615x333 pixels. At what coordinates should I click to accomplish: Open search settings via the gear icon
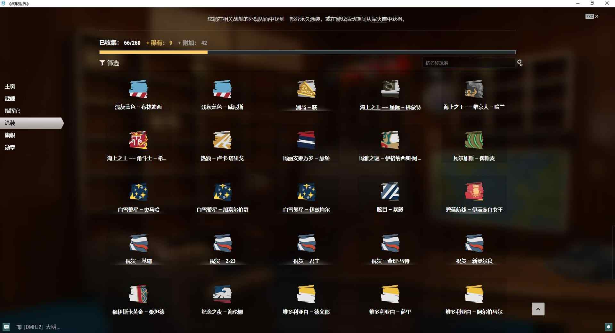[520, 63]
